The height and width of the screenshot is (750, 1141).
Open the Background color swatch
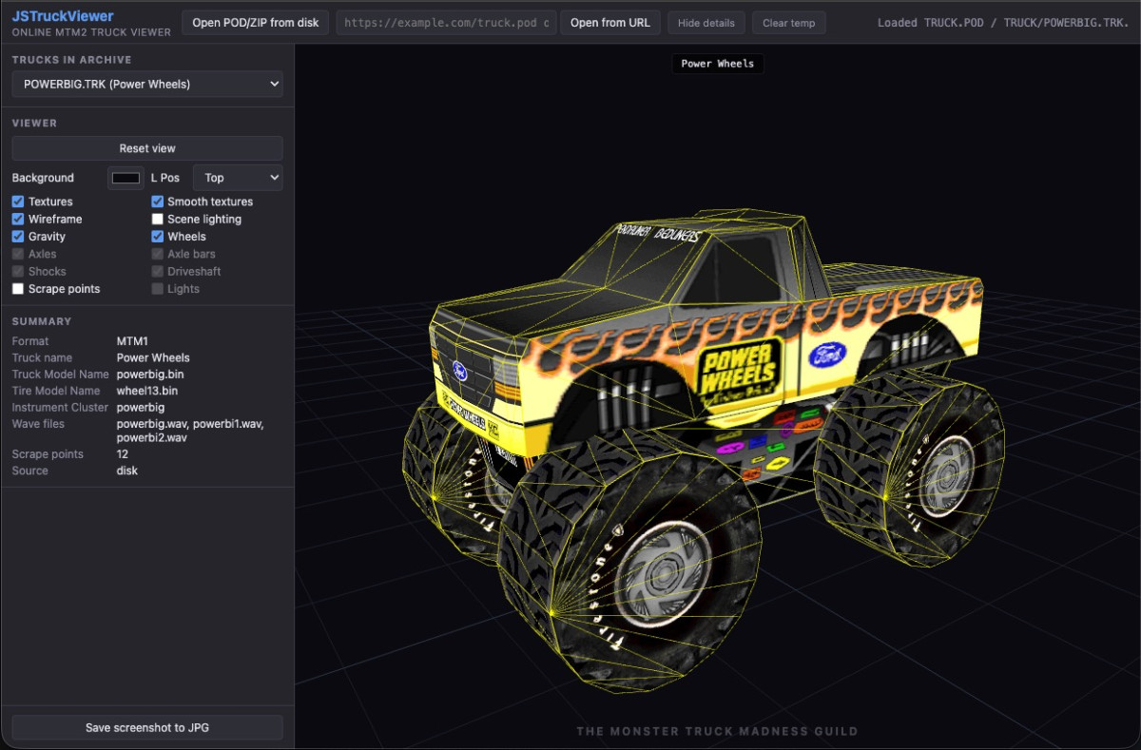click(126, 178)
